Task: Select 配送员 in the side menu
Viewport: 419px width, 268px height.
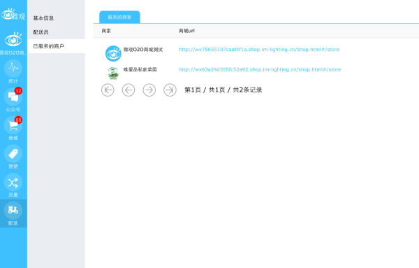Action: click(x=41, y=32)
